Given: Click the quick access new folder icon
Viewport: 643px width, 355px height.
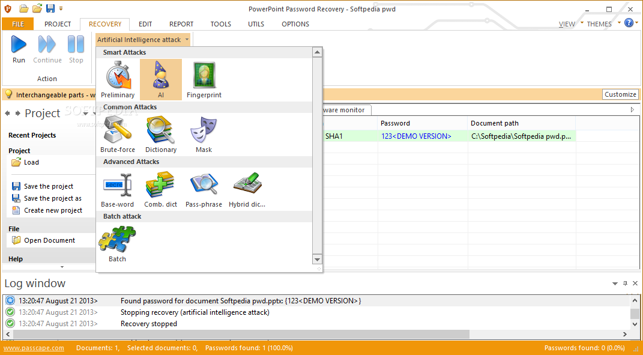Looking at the screenshot, I should click(x=24, y=8).
